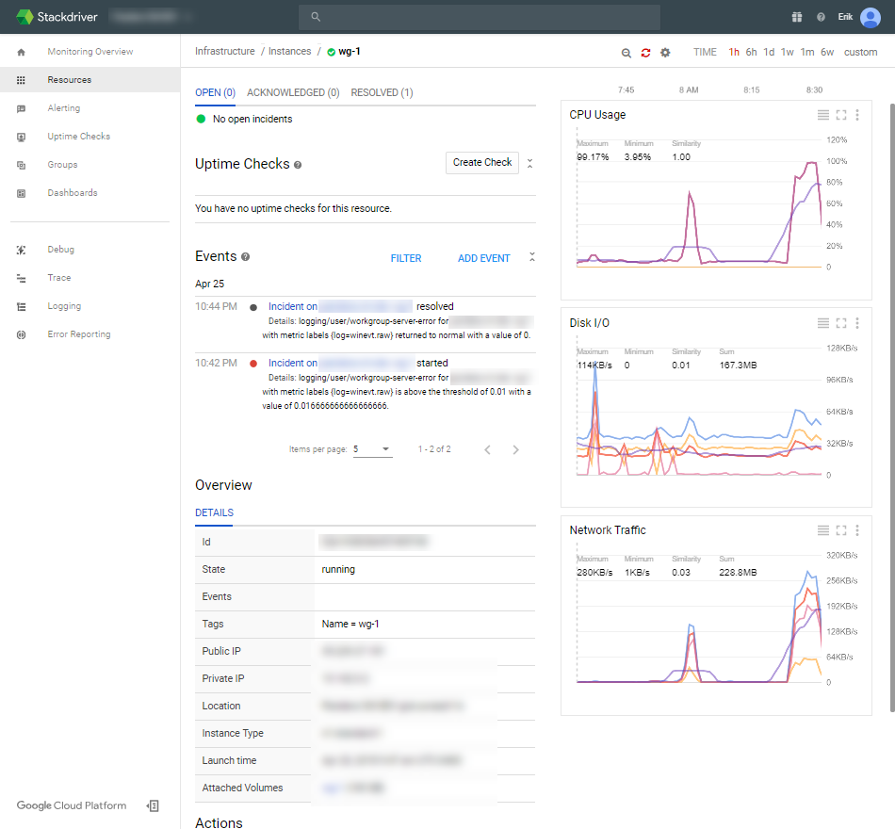The image size is (895, 829).
Task: Go to previous events page arrow
Action: pos(487,450)
